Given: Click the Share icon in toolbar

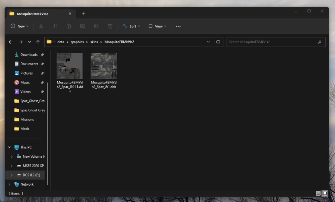Looking at the screenshot, I should pyautogui.click(x=96, y=26).
